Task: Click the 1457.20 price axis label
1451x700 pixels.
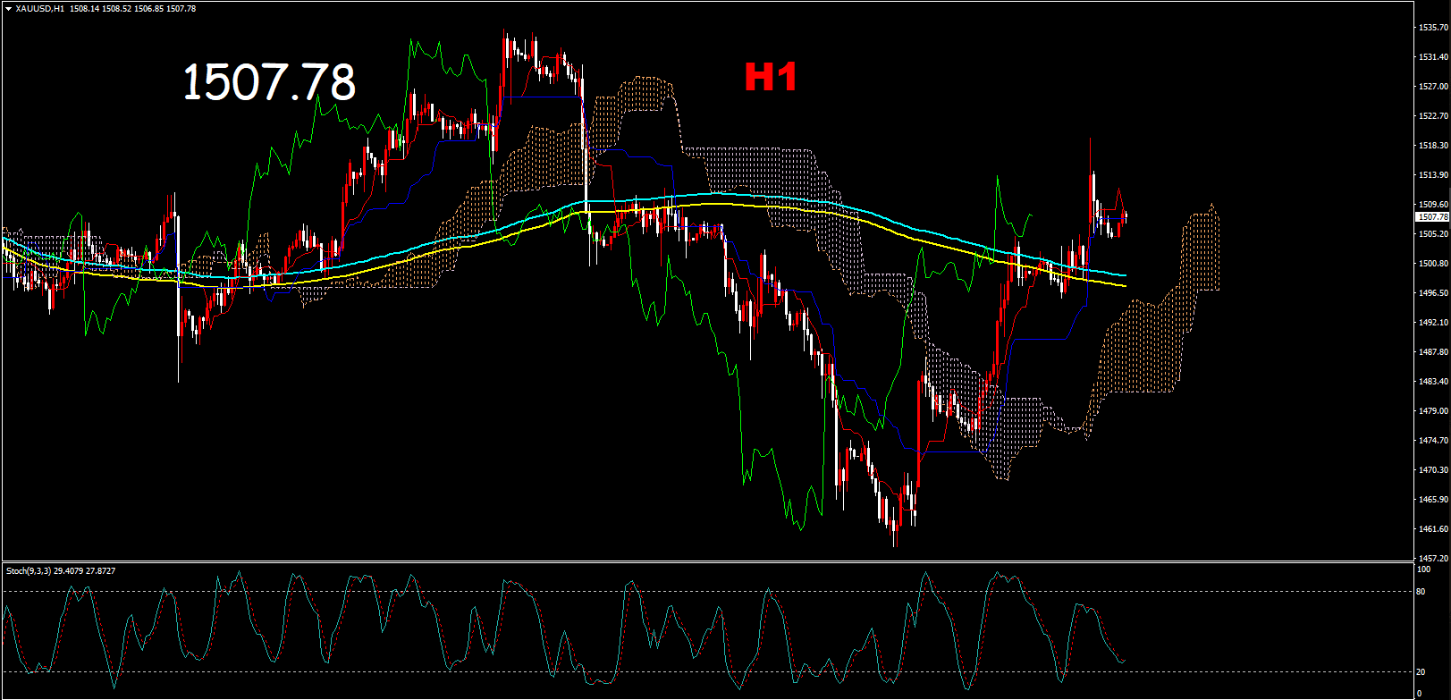Action: [1433, 557]
